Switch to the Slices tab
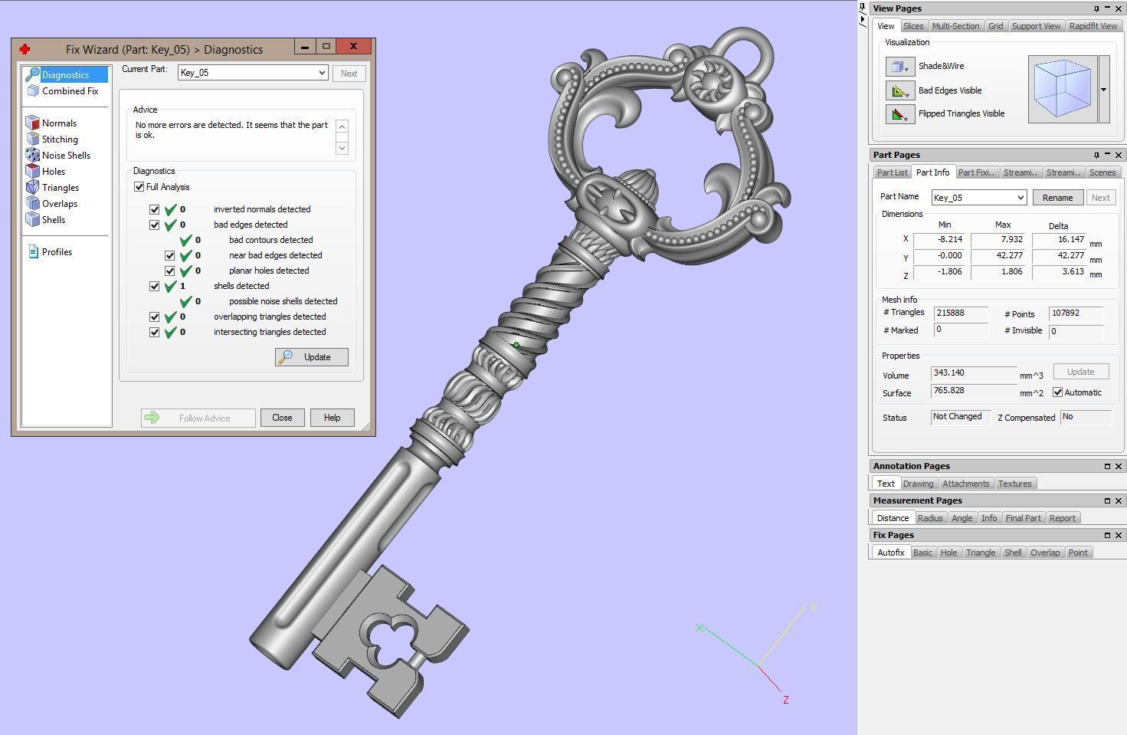Screen dimensions: 1127x735 coord(913,26)
